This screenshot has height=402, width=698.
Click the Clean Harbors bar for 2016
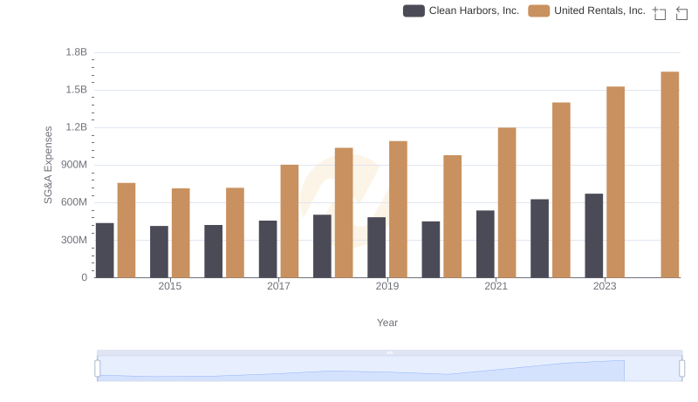pos(213,252)
